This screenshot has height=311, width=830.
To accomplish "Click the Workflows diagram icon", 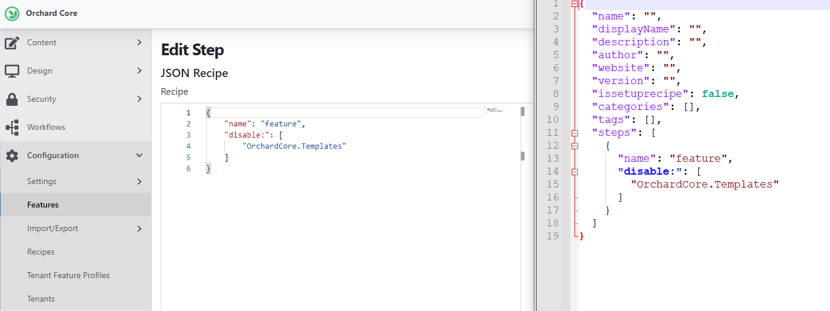I will [12, 128].
